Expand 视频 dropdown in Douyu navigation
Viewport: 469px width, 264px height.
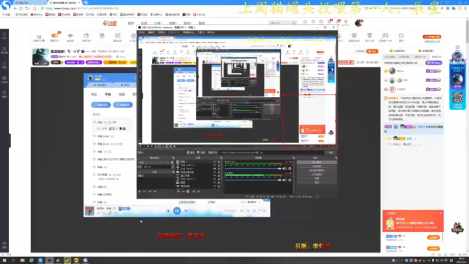pyautogui.click(x=172, y=23)
